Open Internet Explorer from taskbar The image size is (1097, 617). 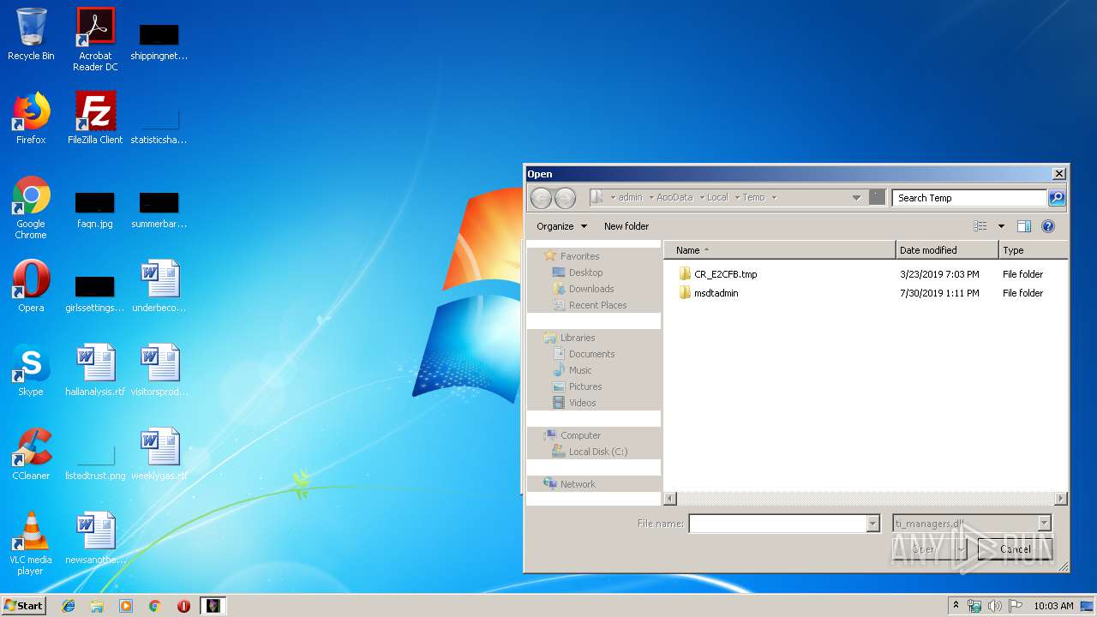[x=69, y=606]
